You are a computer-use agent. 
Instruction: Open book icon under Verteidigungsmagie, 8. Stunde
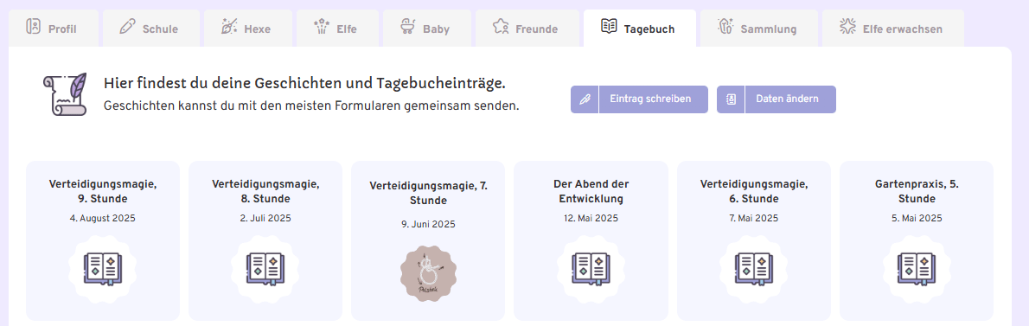265,269
